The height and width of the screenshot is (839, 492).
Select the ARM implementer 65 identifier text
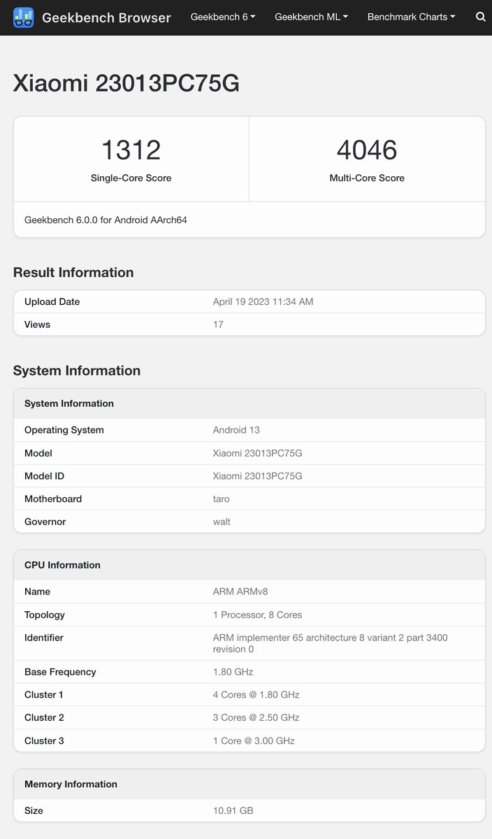coord(331,643)
